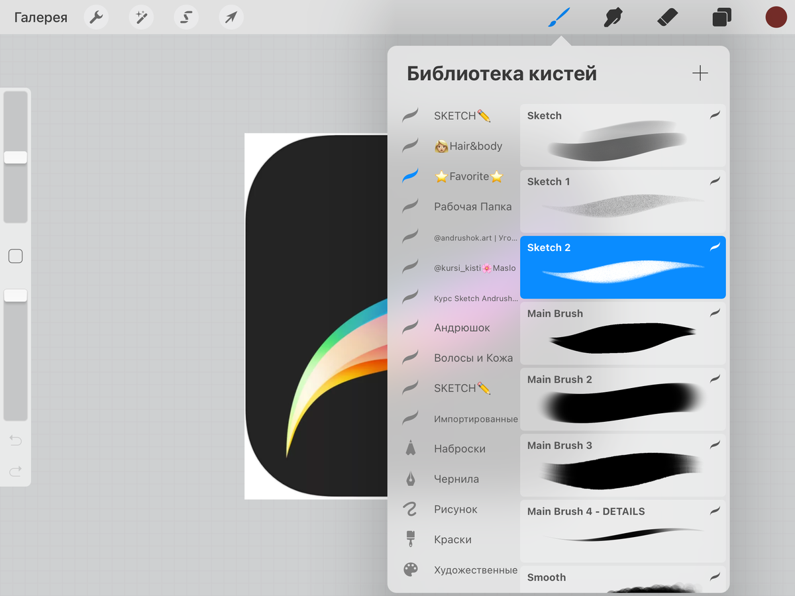Screen dimensions: 795x596
Task: Select the Sketch brush
Action: click(623, 135)
